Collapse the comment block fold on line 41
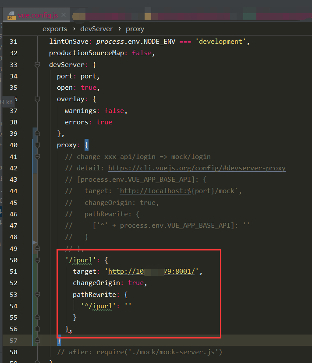 [x=37, y=157]
